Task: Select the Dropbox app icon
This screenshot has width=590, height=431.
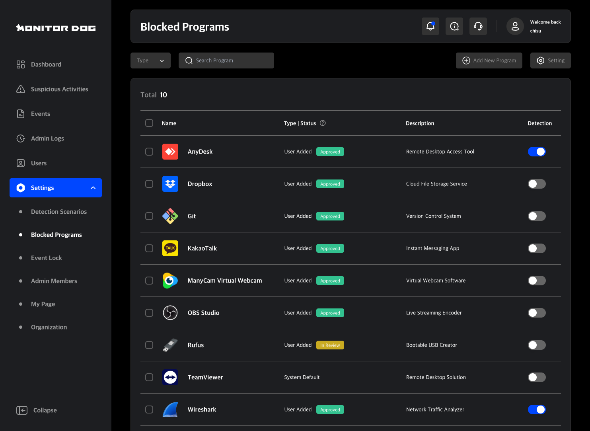Action: (x=170, y=184)
